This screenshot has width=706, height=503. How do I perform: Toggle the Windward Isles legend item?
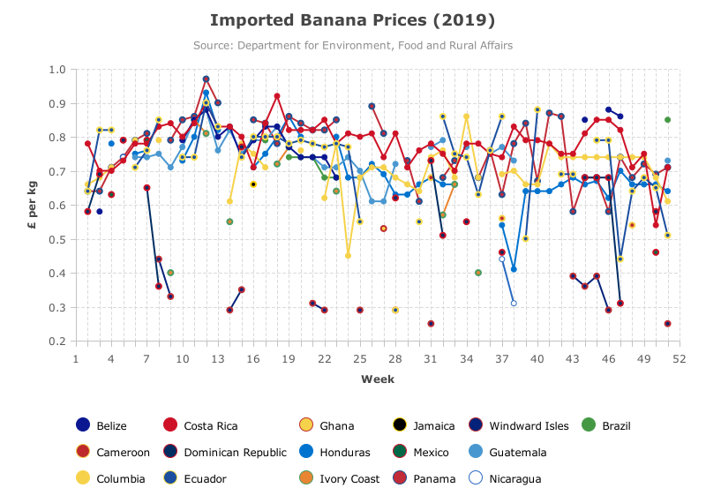(518, 425)
